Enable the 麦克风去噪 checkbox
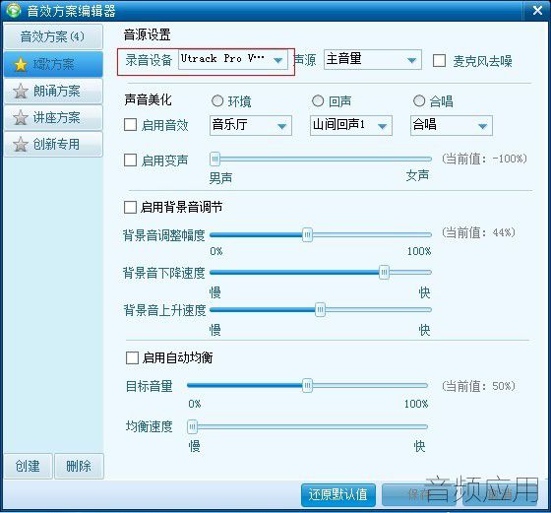This screenshot has width=551, height=513. point(439,60)
